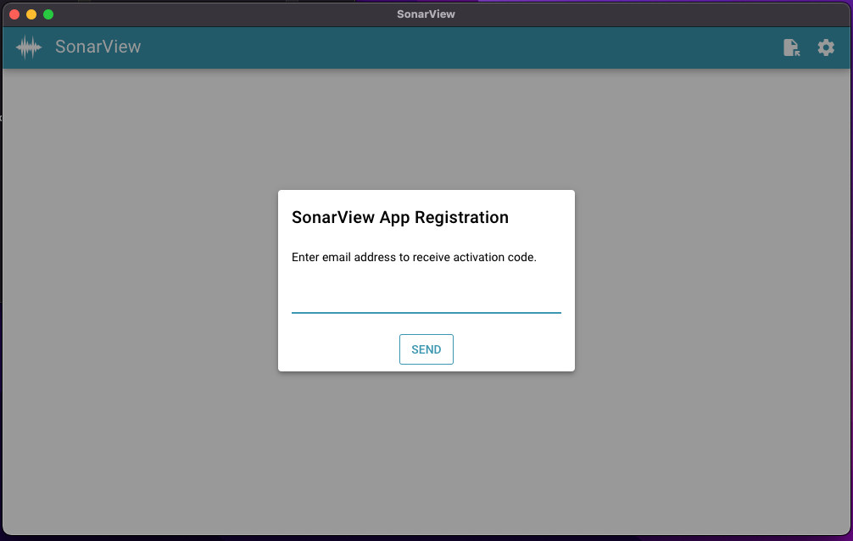Maximize the window with the green button

[x=48, y=14]
